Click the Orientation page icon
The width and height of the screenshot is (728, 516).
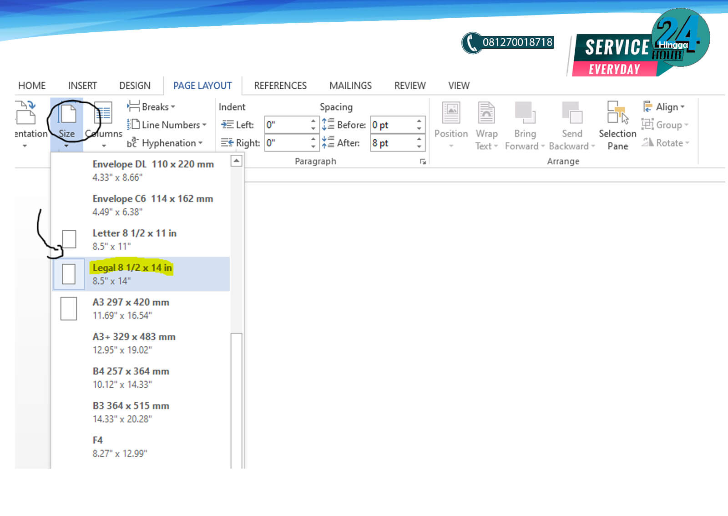(x=25, y=114)
